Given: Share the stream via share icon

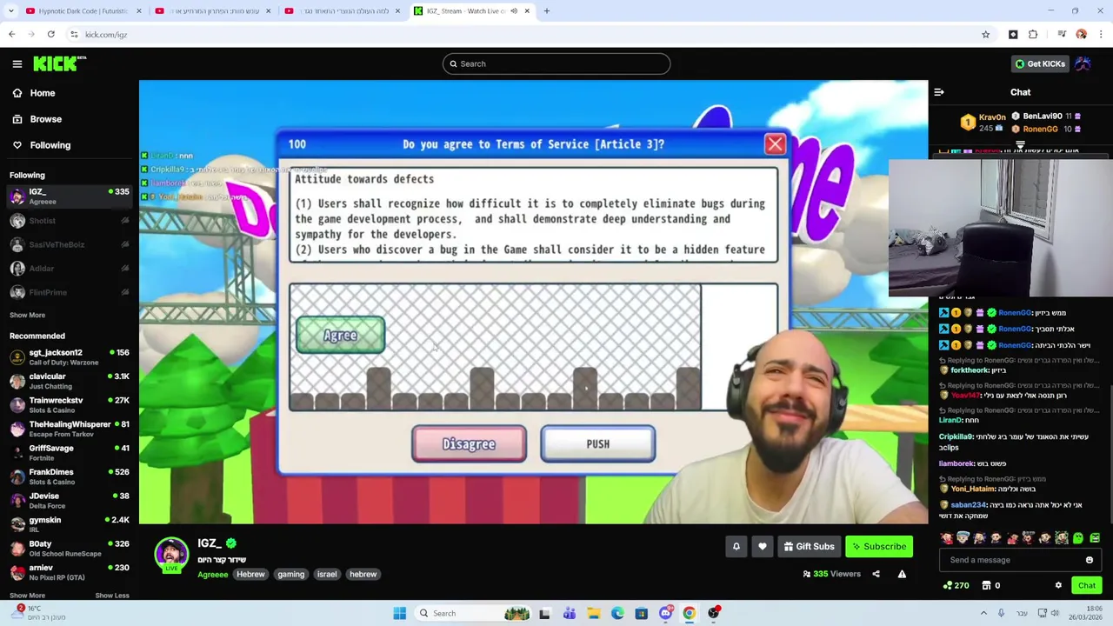Looking at the screenshot, I should (876, 574).
